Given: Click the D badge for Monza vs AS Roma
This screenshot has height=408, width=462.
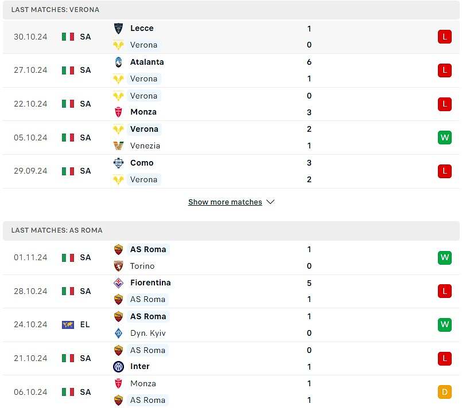Looking at the screenshot, I should (x=445, y=392).
